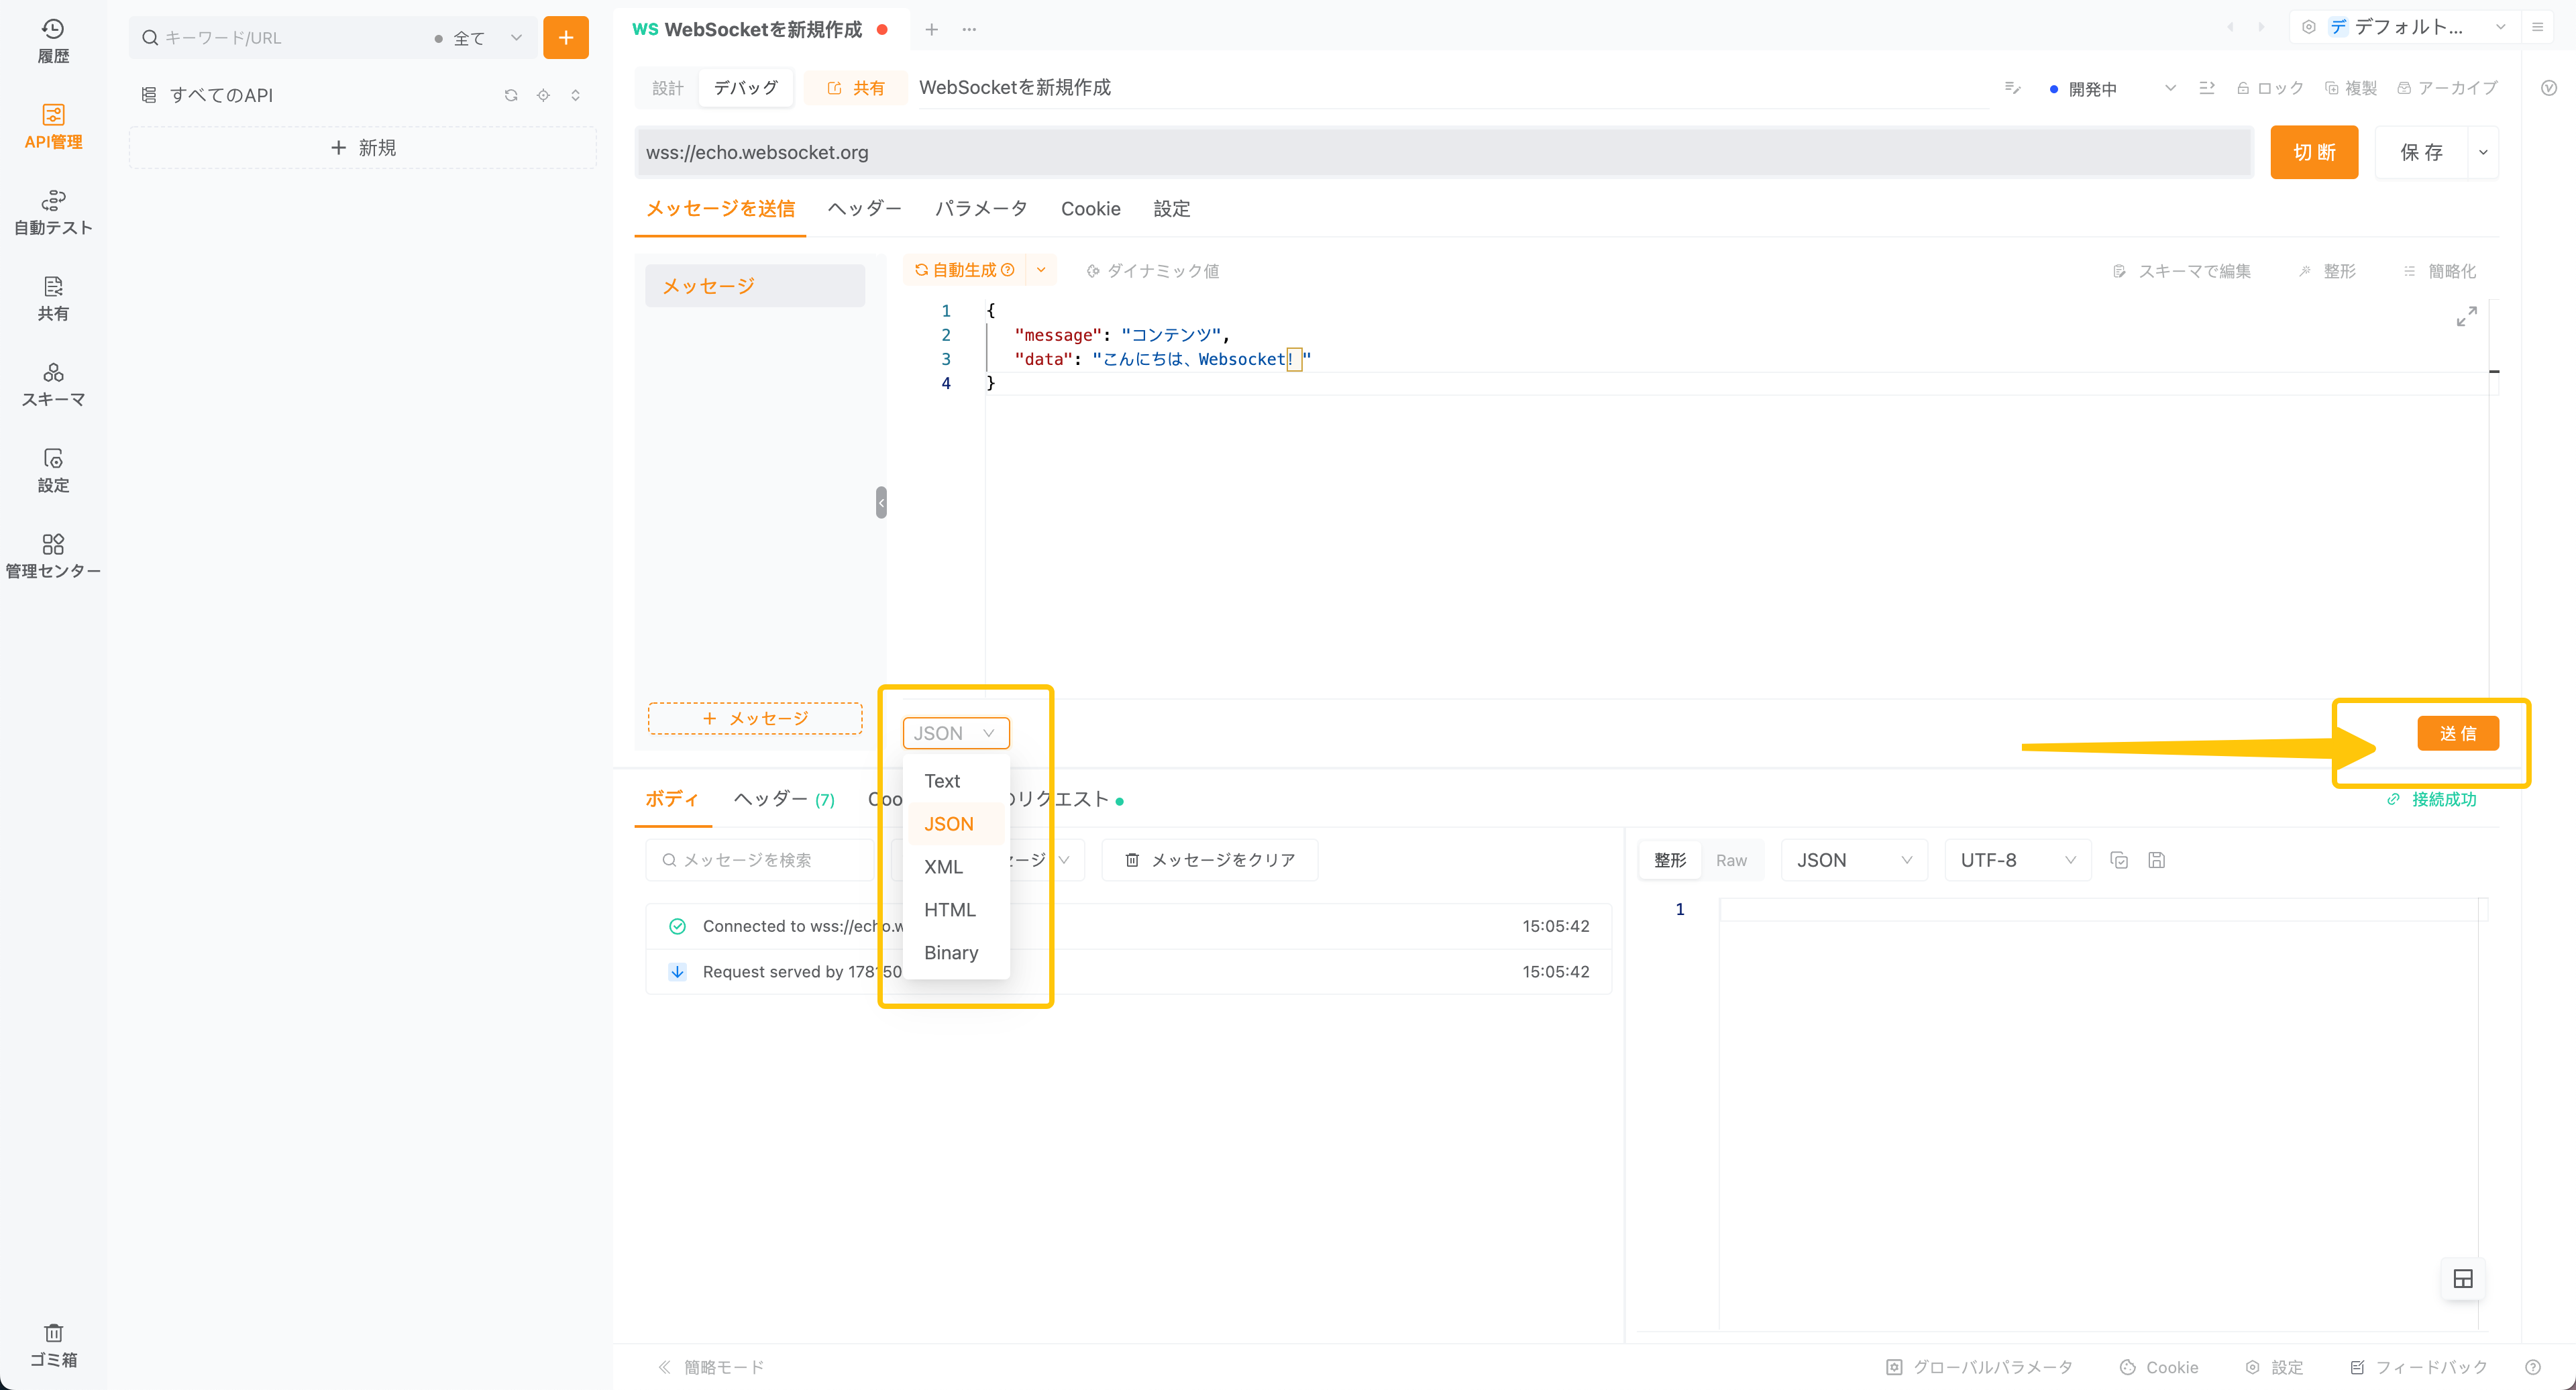Viewport: 2576px width, 1390px height.
Task: Collapse the message list panel handle
Action: click(881, 502)
